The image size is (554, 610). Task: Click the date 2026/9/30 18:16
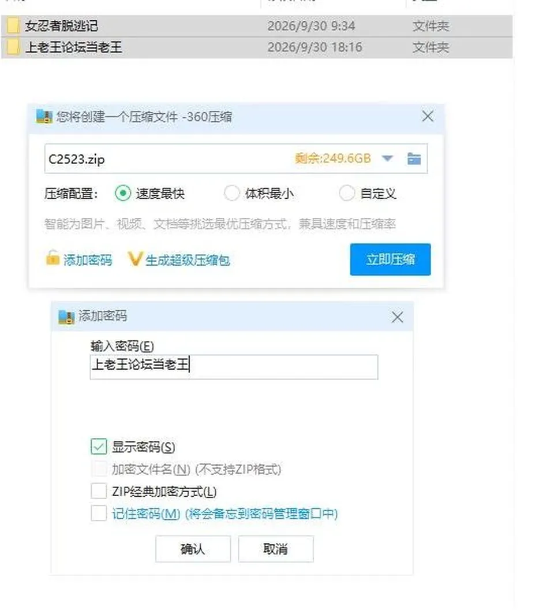tap(315, 47)
